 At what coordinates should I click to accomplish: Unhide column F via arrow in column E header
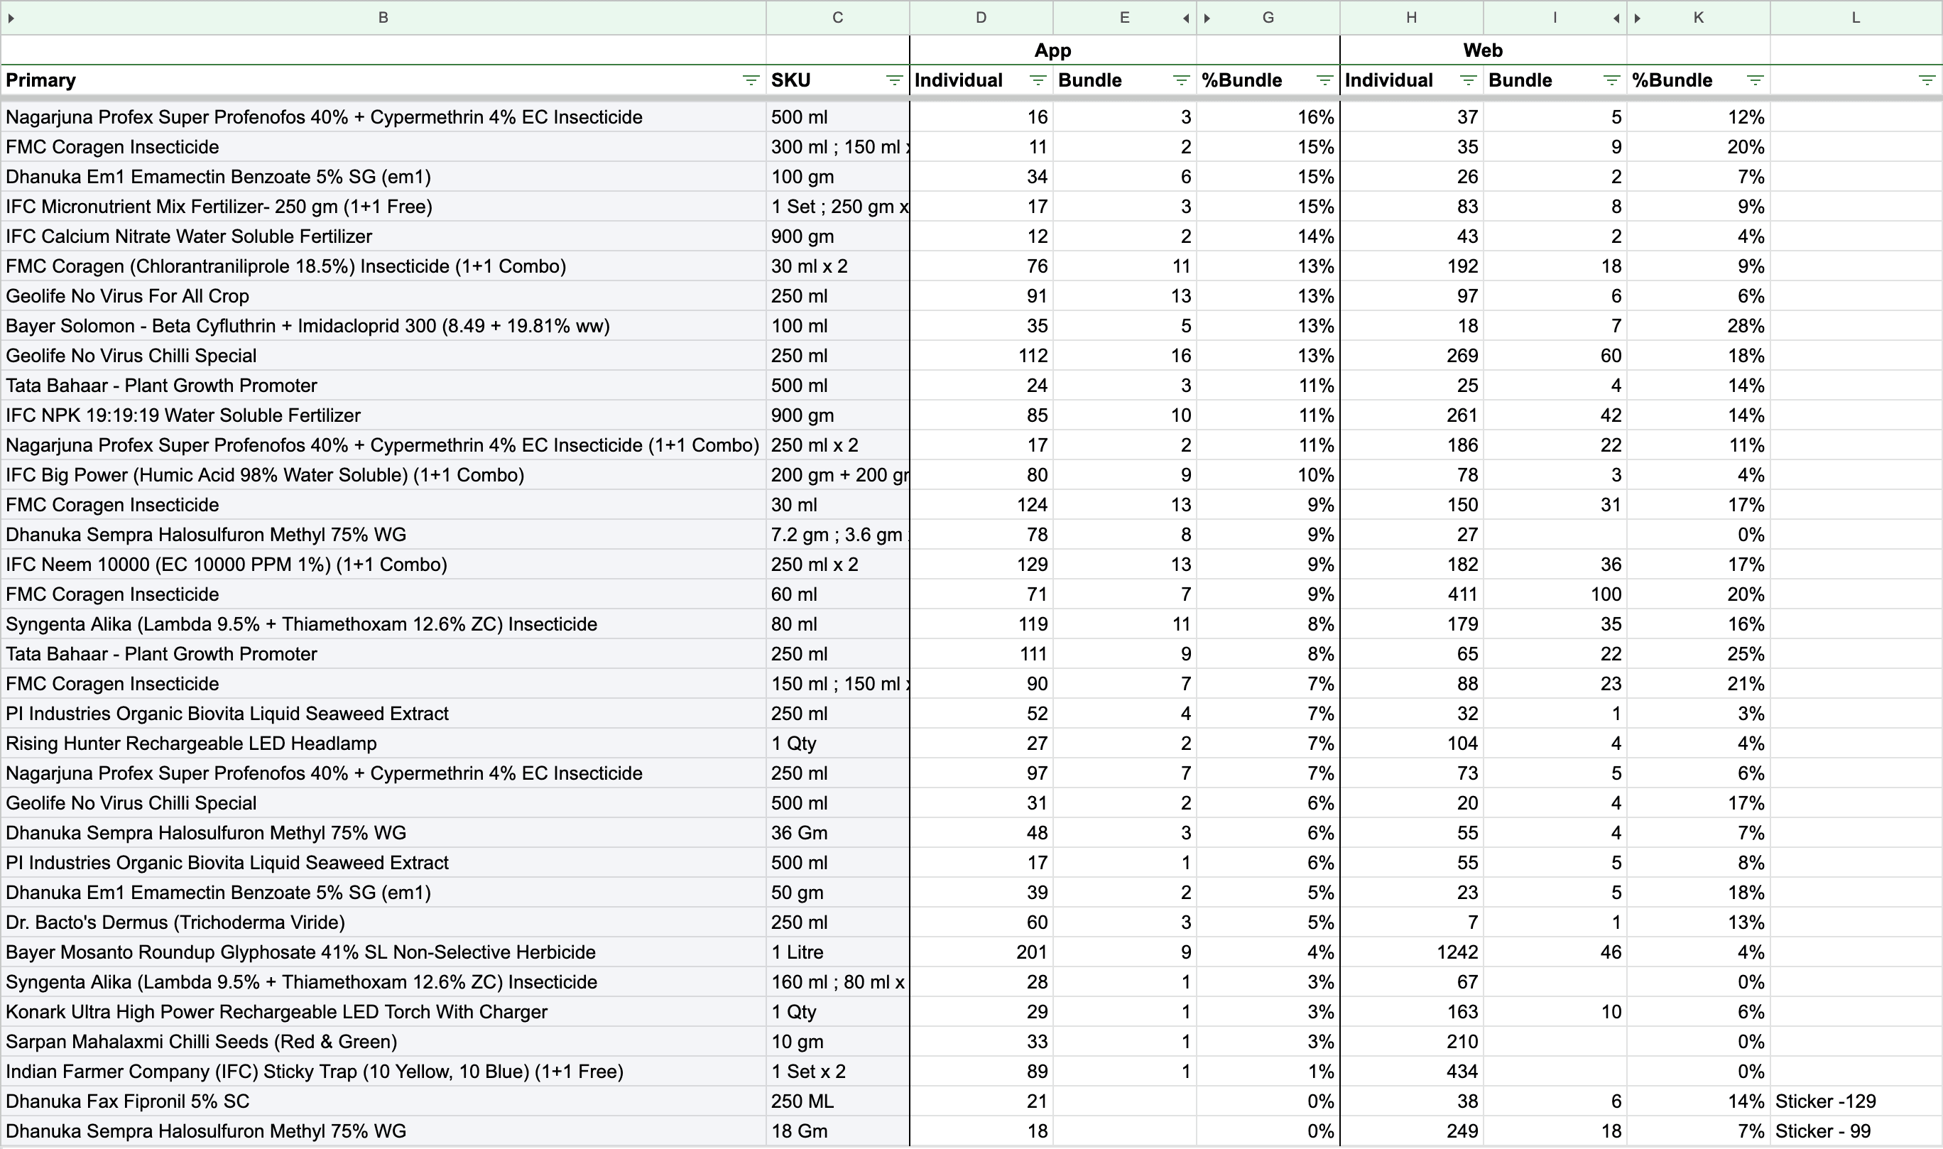click(1186, 18)
